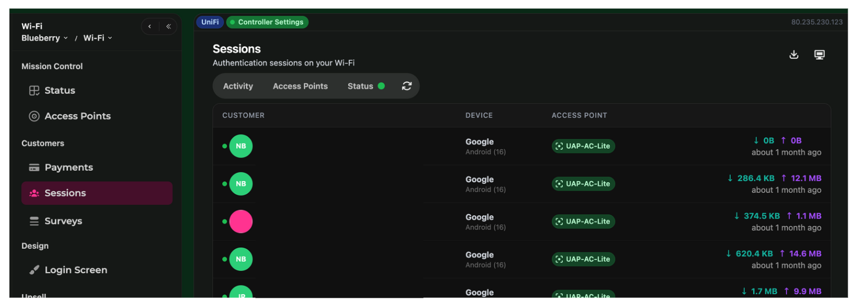852x305 pixels.
Task: Expand the Blueberry location dropdown
Action: click(x=45, y=38)
